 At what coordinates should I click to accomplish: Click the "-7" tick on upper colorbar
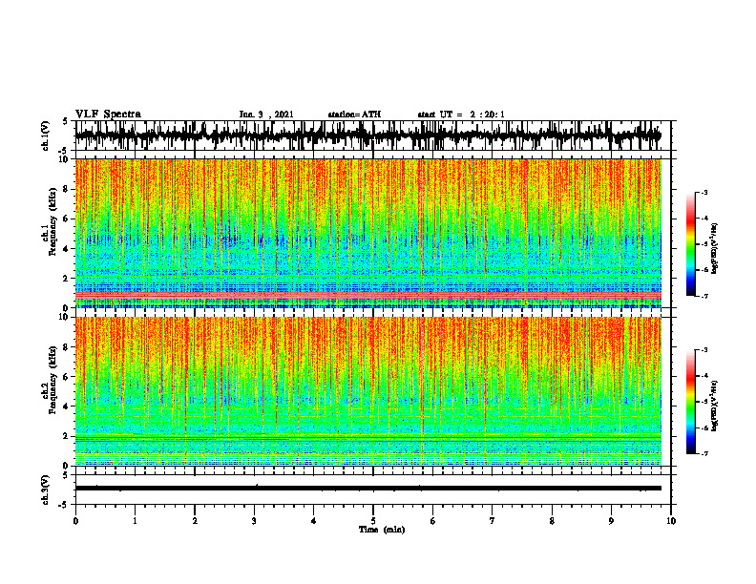tap(704, 296)
